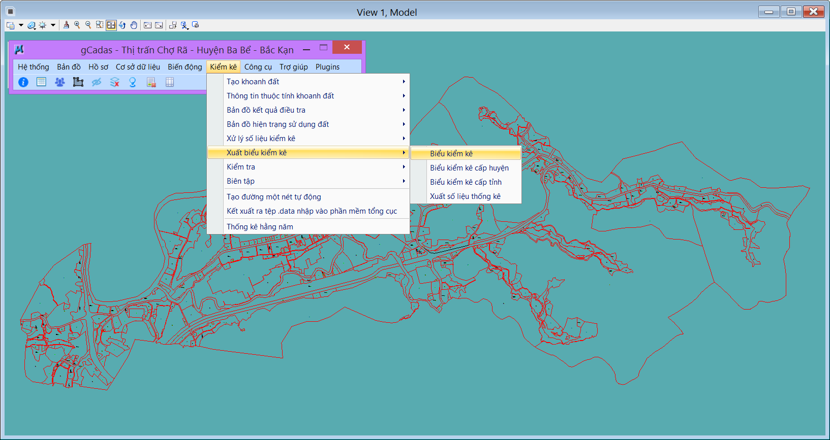
Task: Click the Rotate View tool icon
Action: tap(122, 25)
